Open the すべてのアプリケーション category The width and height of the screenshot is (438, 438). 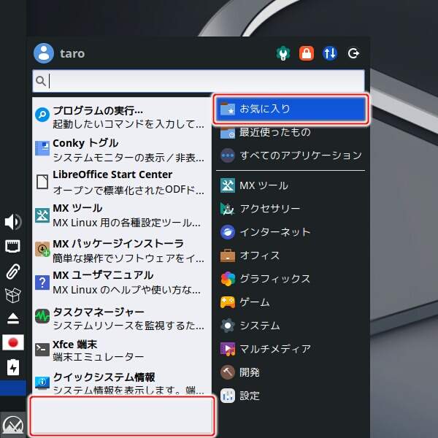pos(291,155)
